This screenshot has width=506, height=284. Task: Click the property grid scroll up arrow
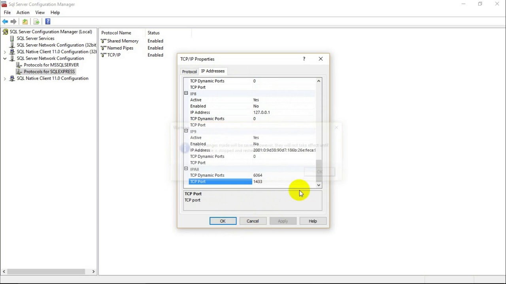coord(319,81)
